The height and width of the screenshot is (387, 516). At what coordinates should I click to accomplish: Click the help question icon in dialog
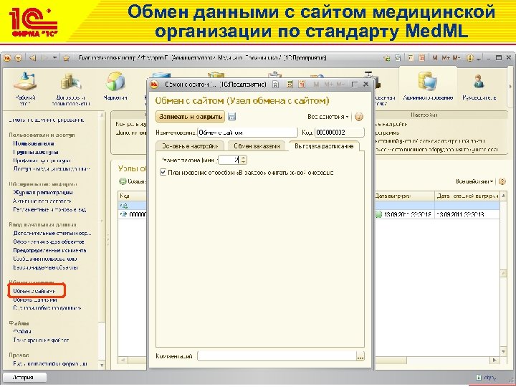[x=359, y=117]
